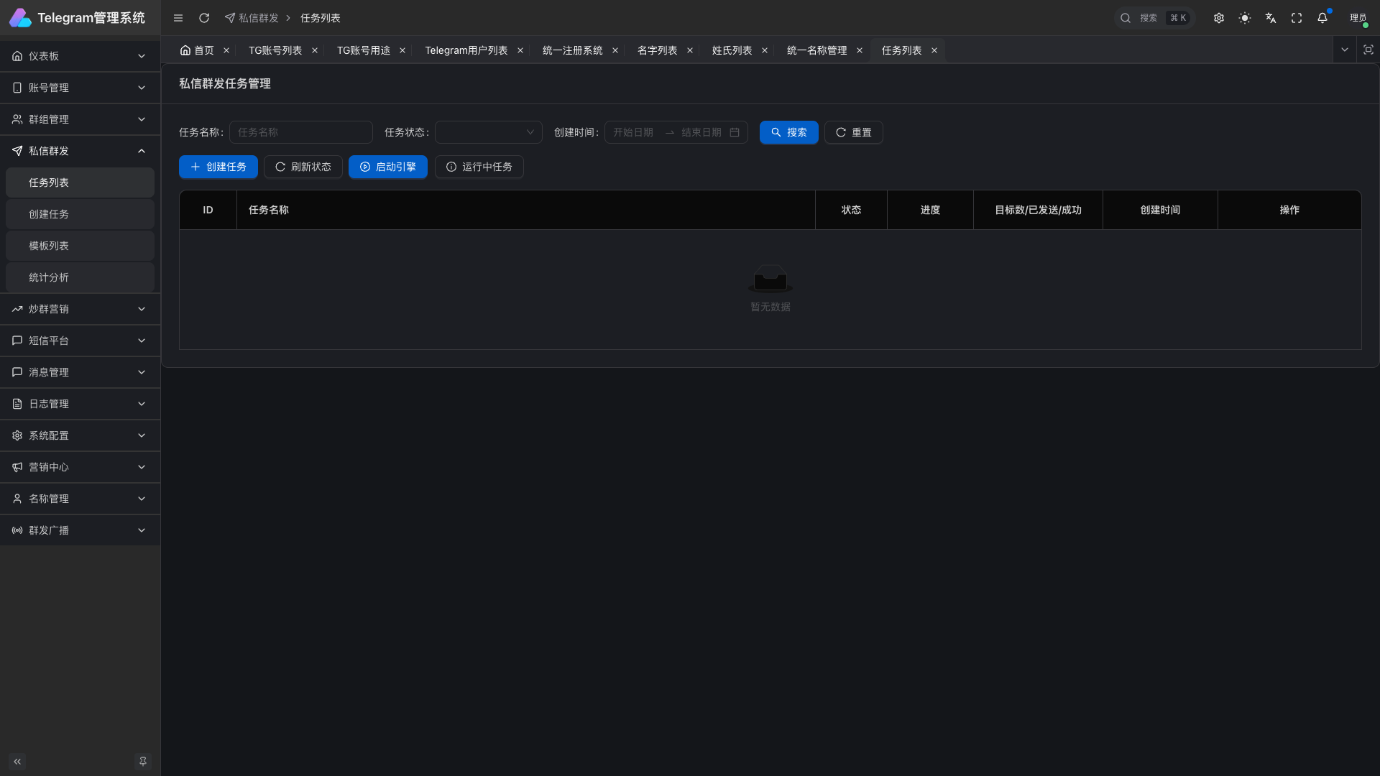
Task: Open the 任务状态 dropdown
Action: pos(489,132)
